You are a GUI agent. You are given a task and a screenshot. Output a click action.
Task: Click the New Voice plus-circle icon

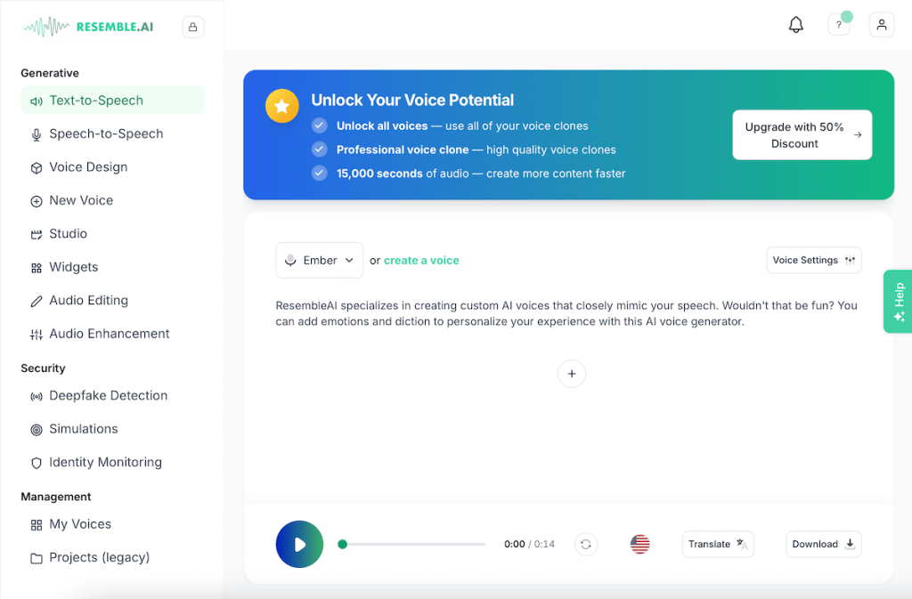(36, 201)
